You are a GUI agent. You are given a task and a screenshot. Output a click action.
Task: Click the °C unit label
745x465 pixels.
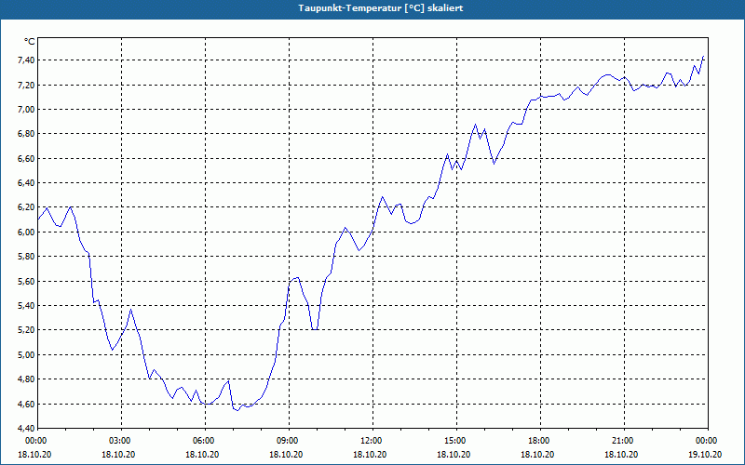(x=30, y=42)
